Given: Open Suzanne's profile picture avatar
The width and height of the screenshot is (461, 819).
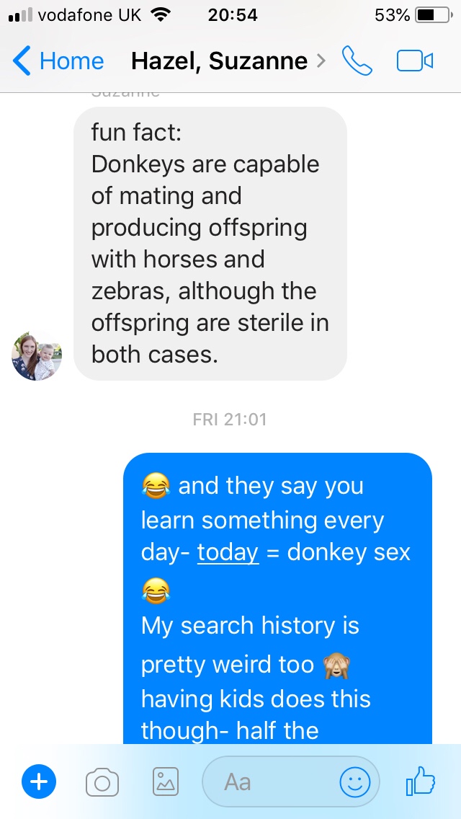Looking at the screenshot, I should coord(37,355).
